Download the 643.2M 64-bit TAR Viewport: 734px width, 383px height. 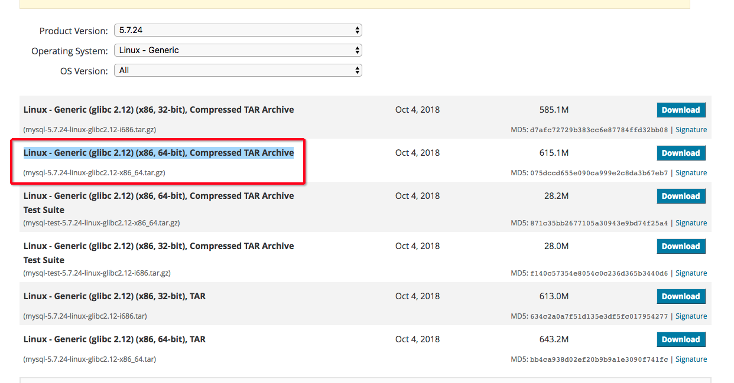point(681,339)
